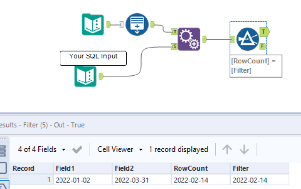Click the macro tool's S input anchor
The image size is (301, 189).
tap(174, 46)
